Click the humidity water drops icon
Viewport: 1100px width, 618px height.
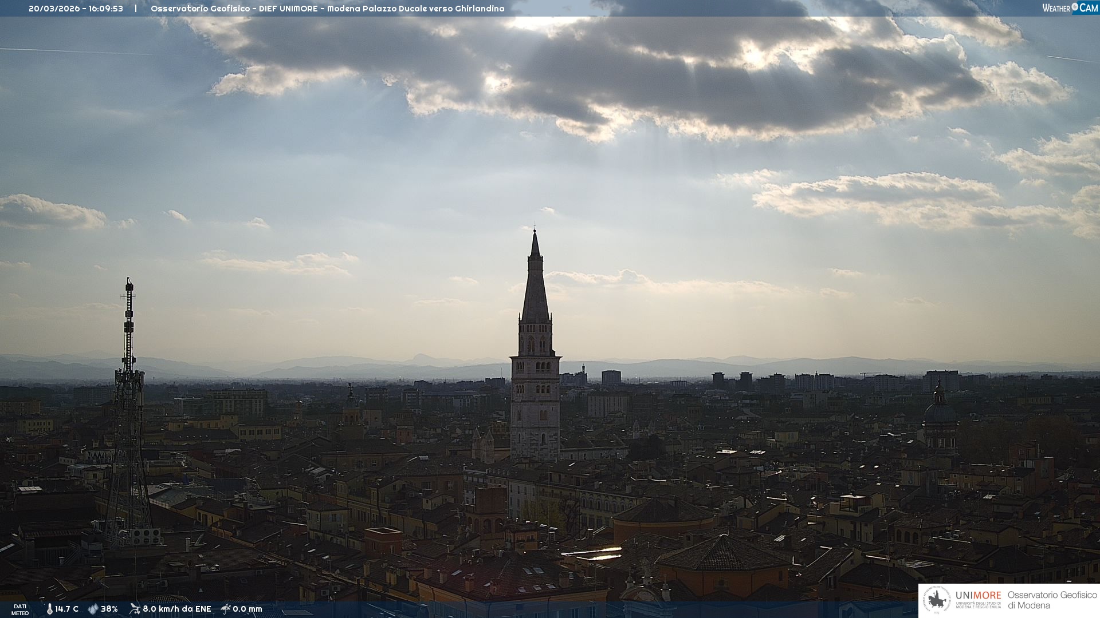click(x=93, y=609)
